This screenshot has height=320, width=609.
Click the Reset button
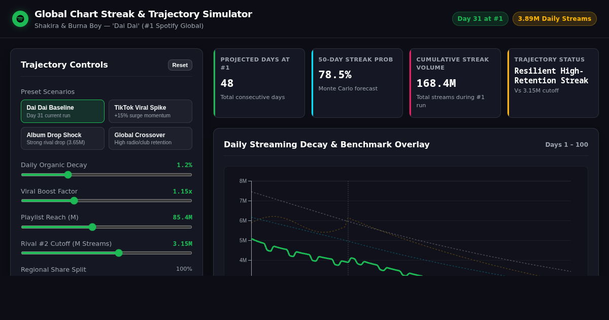click(x=180, y=65)
